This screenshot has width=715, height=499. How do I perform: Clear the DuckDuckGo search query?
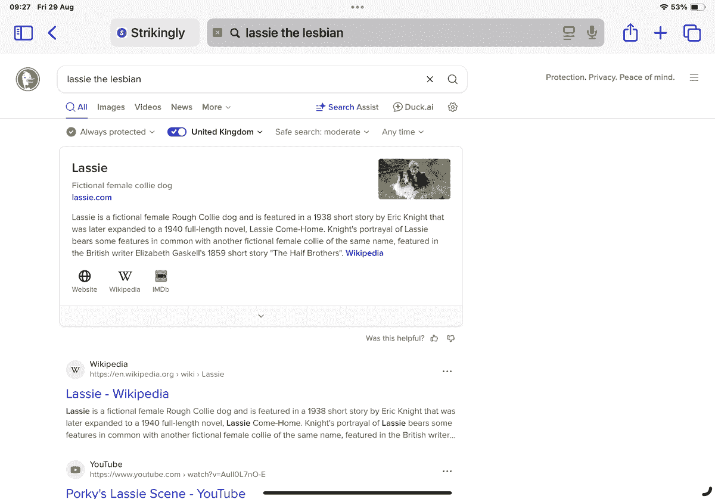tap(430, 79)
